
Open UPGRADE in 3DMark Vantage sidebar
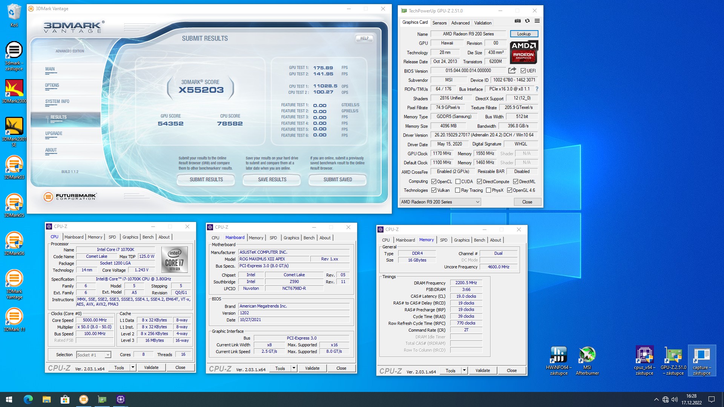click(x=54, y=133)
